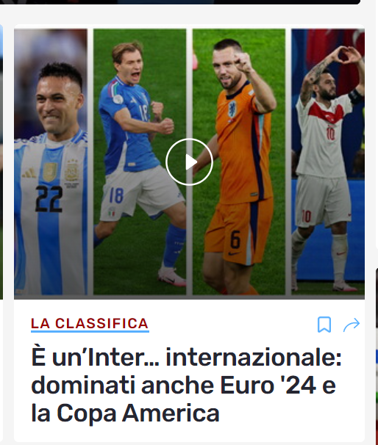Click the partially visible card on the right edge
This screenshot has width=378, height=445.
(x=377, y=355)
